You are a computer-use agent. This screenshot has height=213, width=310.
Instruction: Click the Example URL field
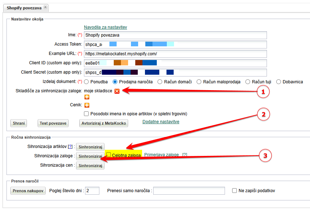pyautogui.click(x=175, y=54)
